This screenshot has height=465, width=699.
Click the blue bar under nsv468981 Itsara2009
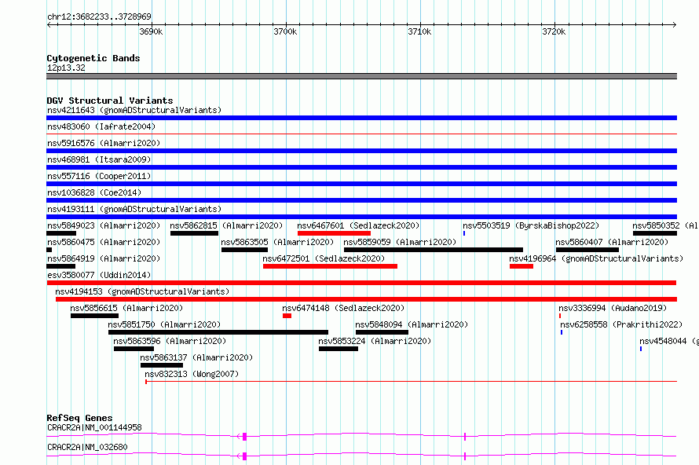(361, 167)
